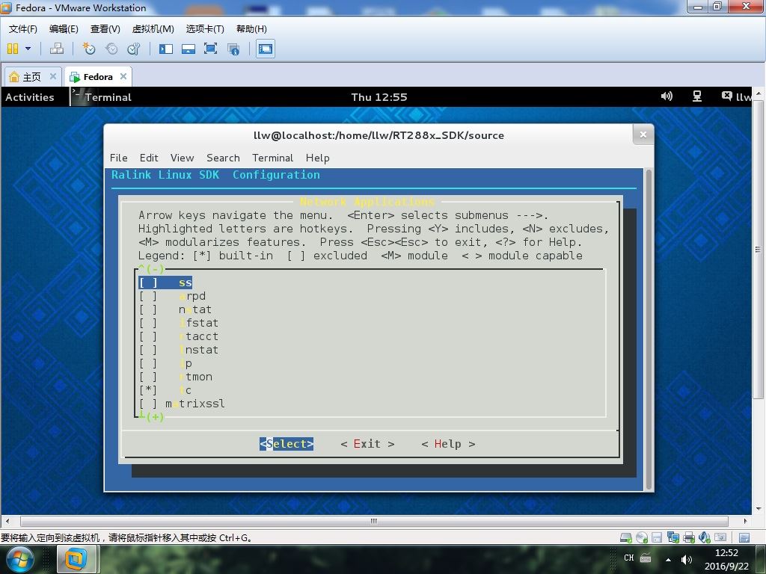Screen dimensions: 766x574
Task: Click the VMware horizontal scrollbar
Action: pyautogui.click(x=374, y=521)
